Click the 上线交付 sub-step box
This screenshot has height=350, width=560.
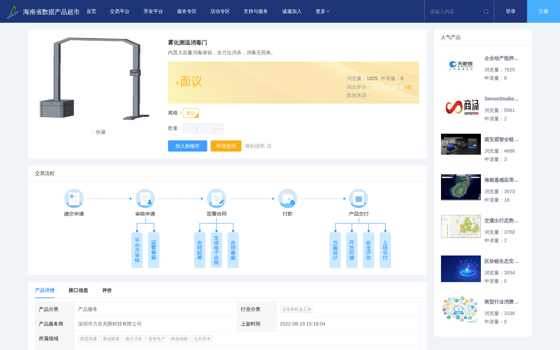[x=385, y=250]
